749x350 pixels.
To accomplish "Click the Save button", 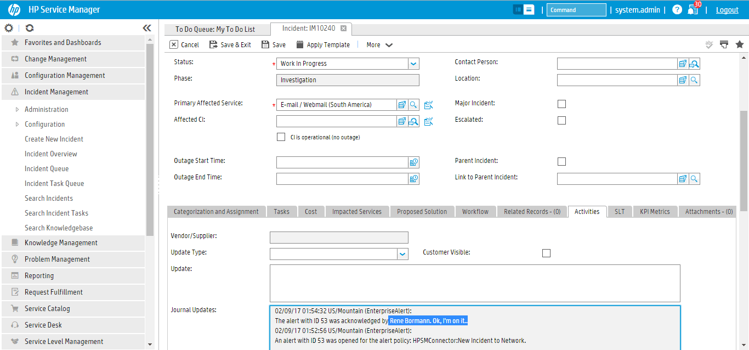I will (274, 45).
